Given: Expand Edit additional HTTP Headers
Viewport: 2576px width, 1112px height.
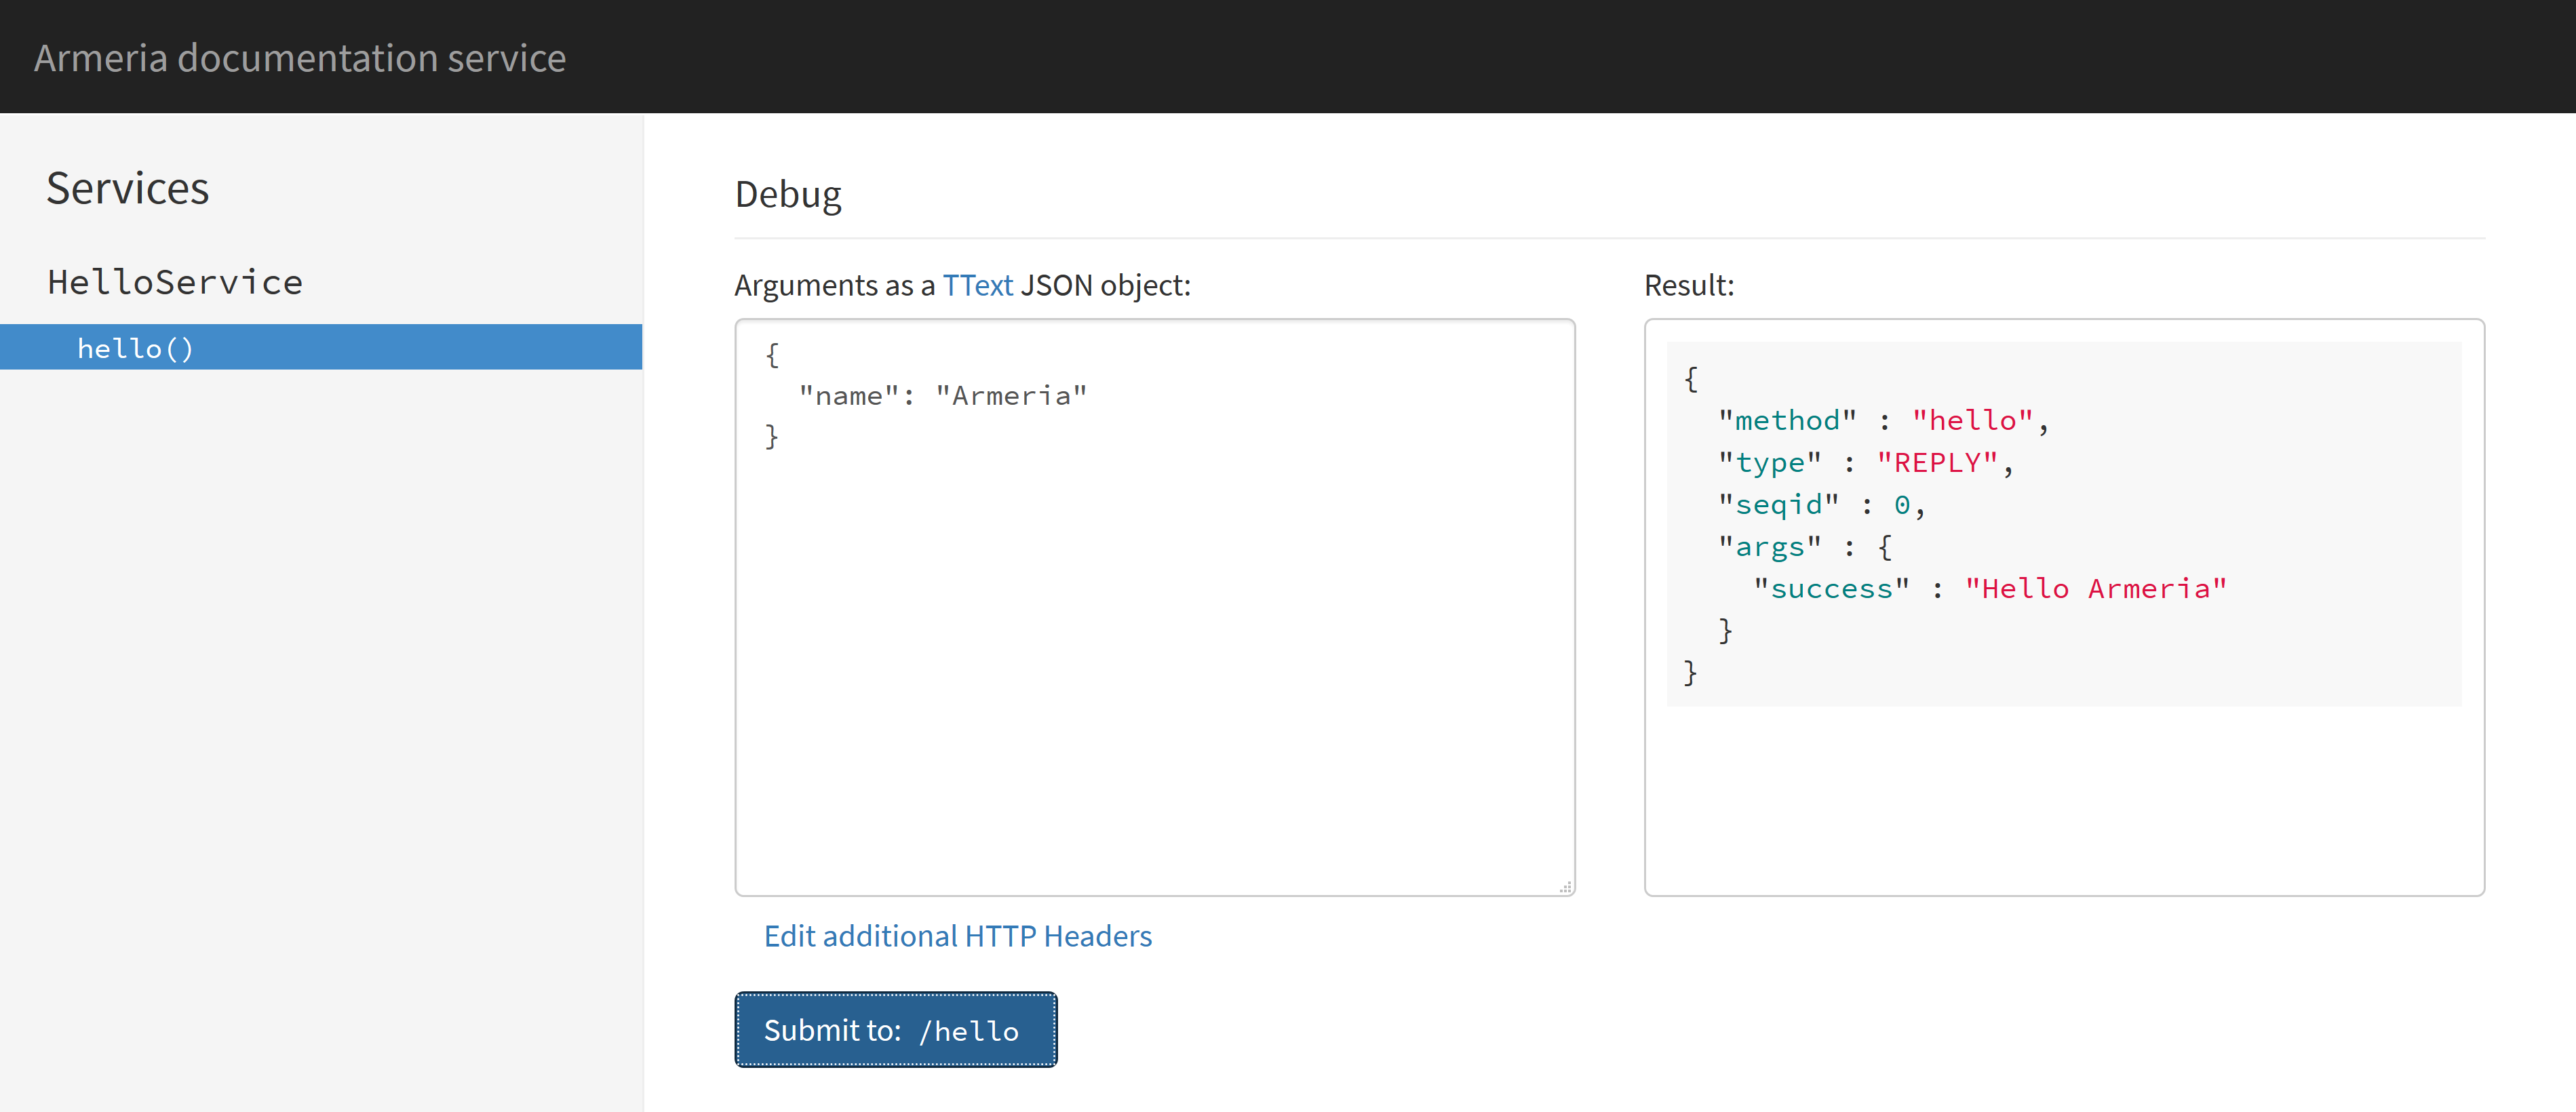Looking at the screenshot, I should click(x=957, y=936).
